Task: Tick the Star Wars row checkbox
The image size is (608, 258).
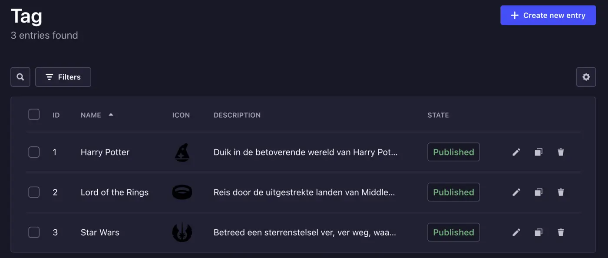Action: 34,232
